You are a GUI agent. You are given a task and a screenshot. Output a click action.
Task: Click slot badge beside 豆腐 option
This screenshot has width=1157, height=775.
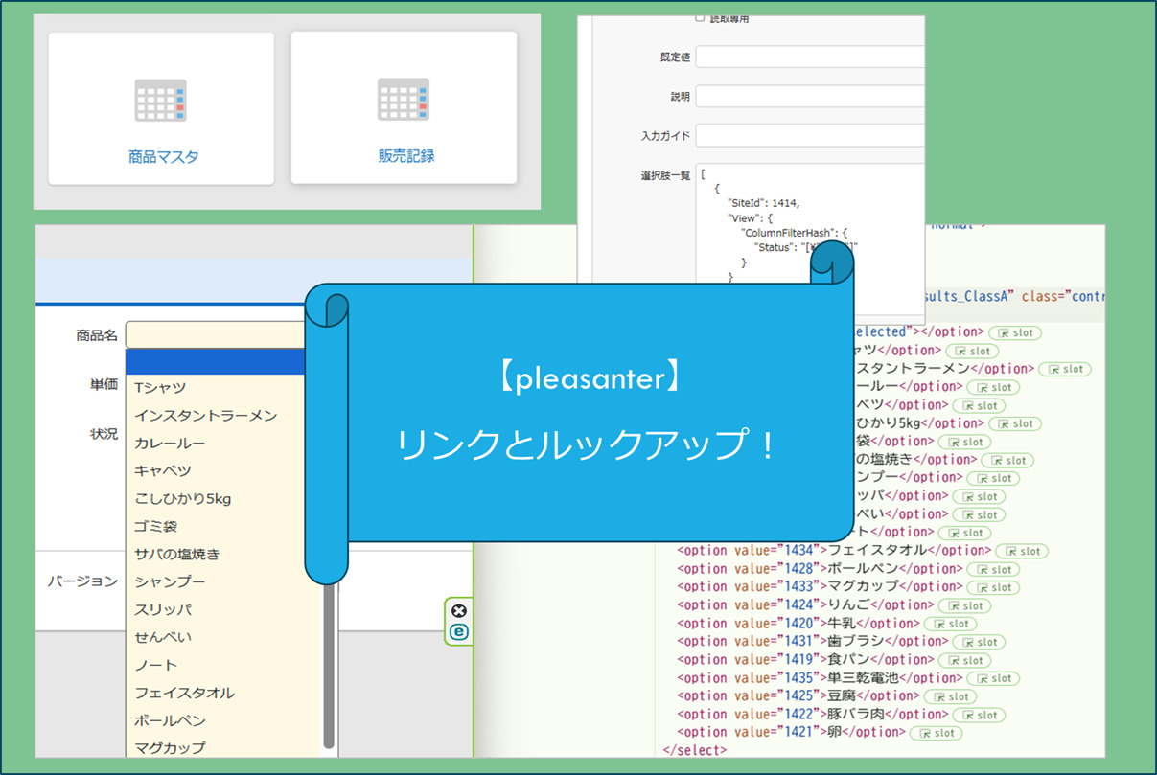(x=950, y=696)
